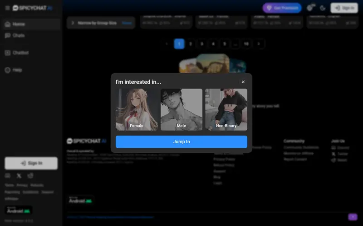This screenshot has height=226, width=363.
Task: Go to page 4 in pagination
Action: (213, 44)
